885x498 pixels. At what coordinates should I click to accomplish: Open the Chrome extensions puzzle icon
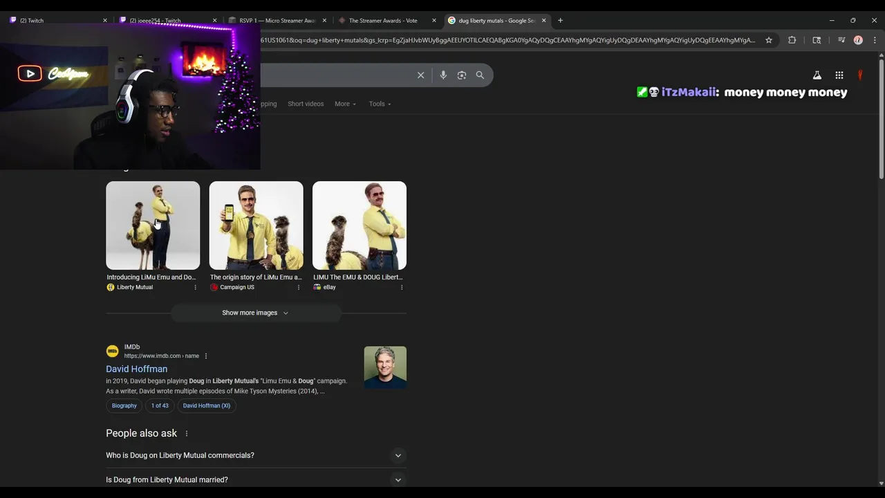click(792, 40)
